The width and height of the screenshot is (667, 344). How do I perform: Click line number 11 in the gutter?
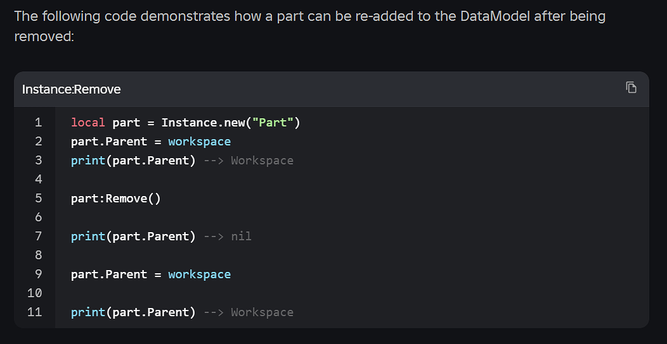(35, 312)
